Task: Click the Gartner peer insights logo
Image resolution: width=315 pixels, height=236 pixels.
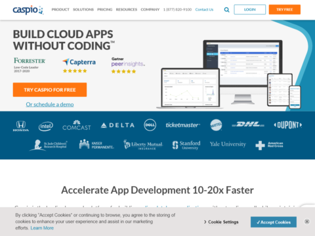Action: [x=128, y=62]
